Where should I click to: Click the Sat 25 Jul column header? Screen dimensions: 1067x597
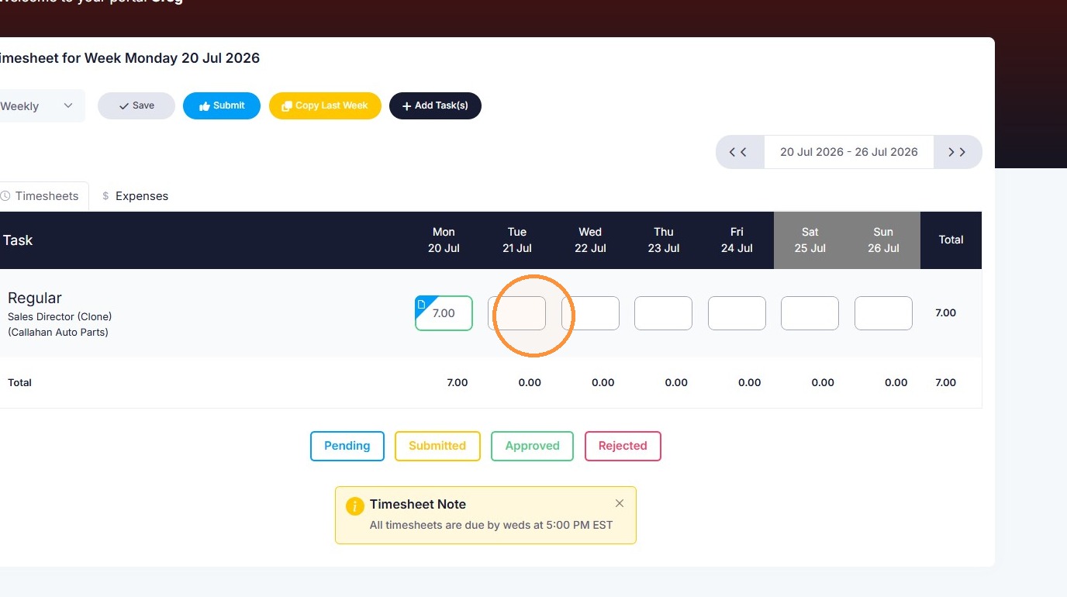point(810,240)
